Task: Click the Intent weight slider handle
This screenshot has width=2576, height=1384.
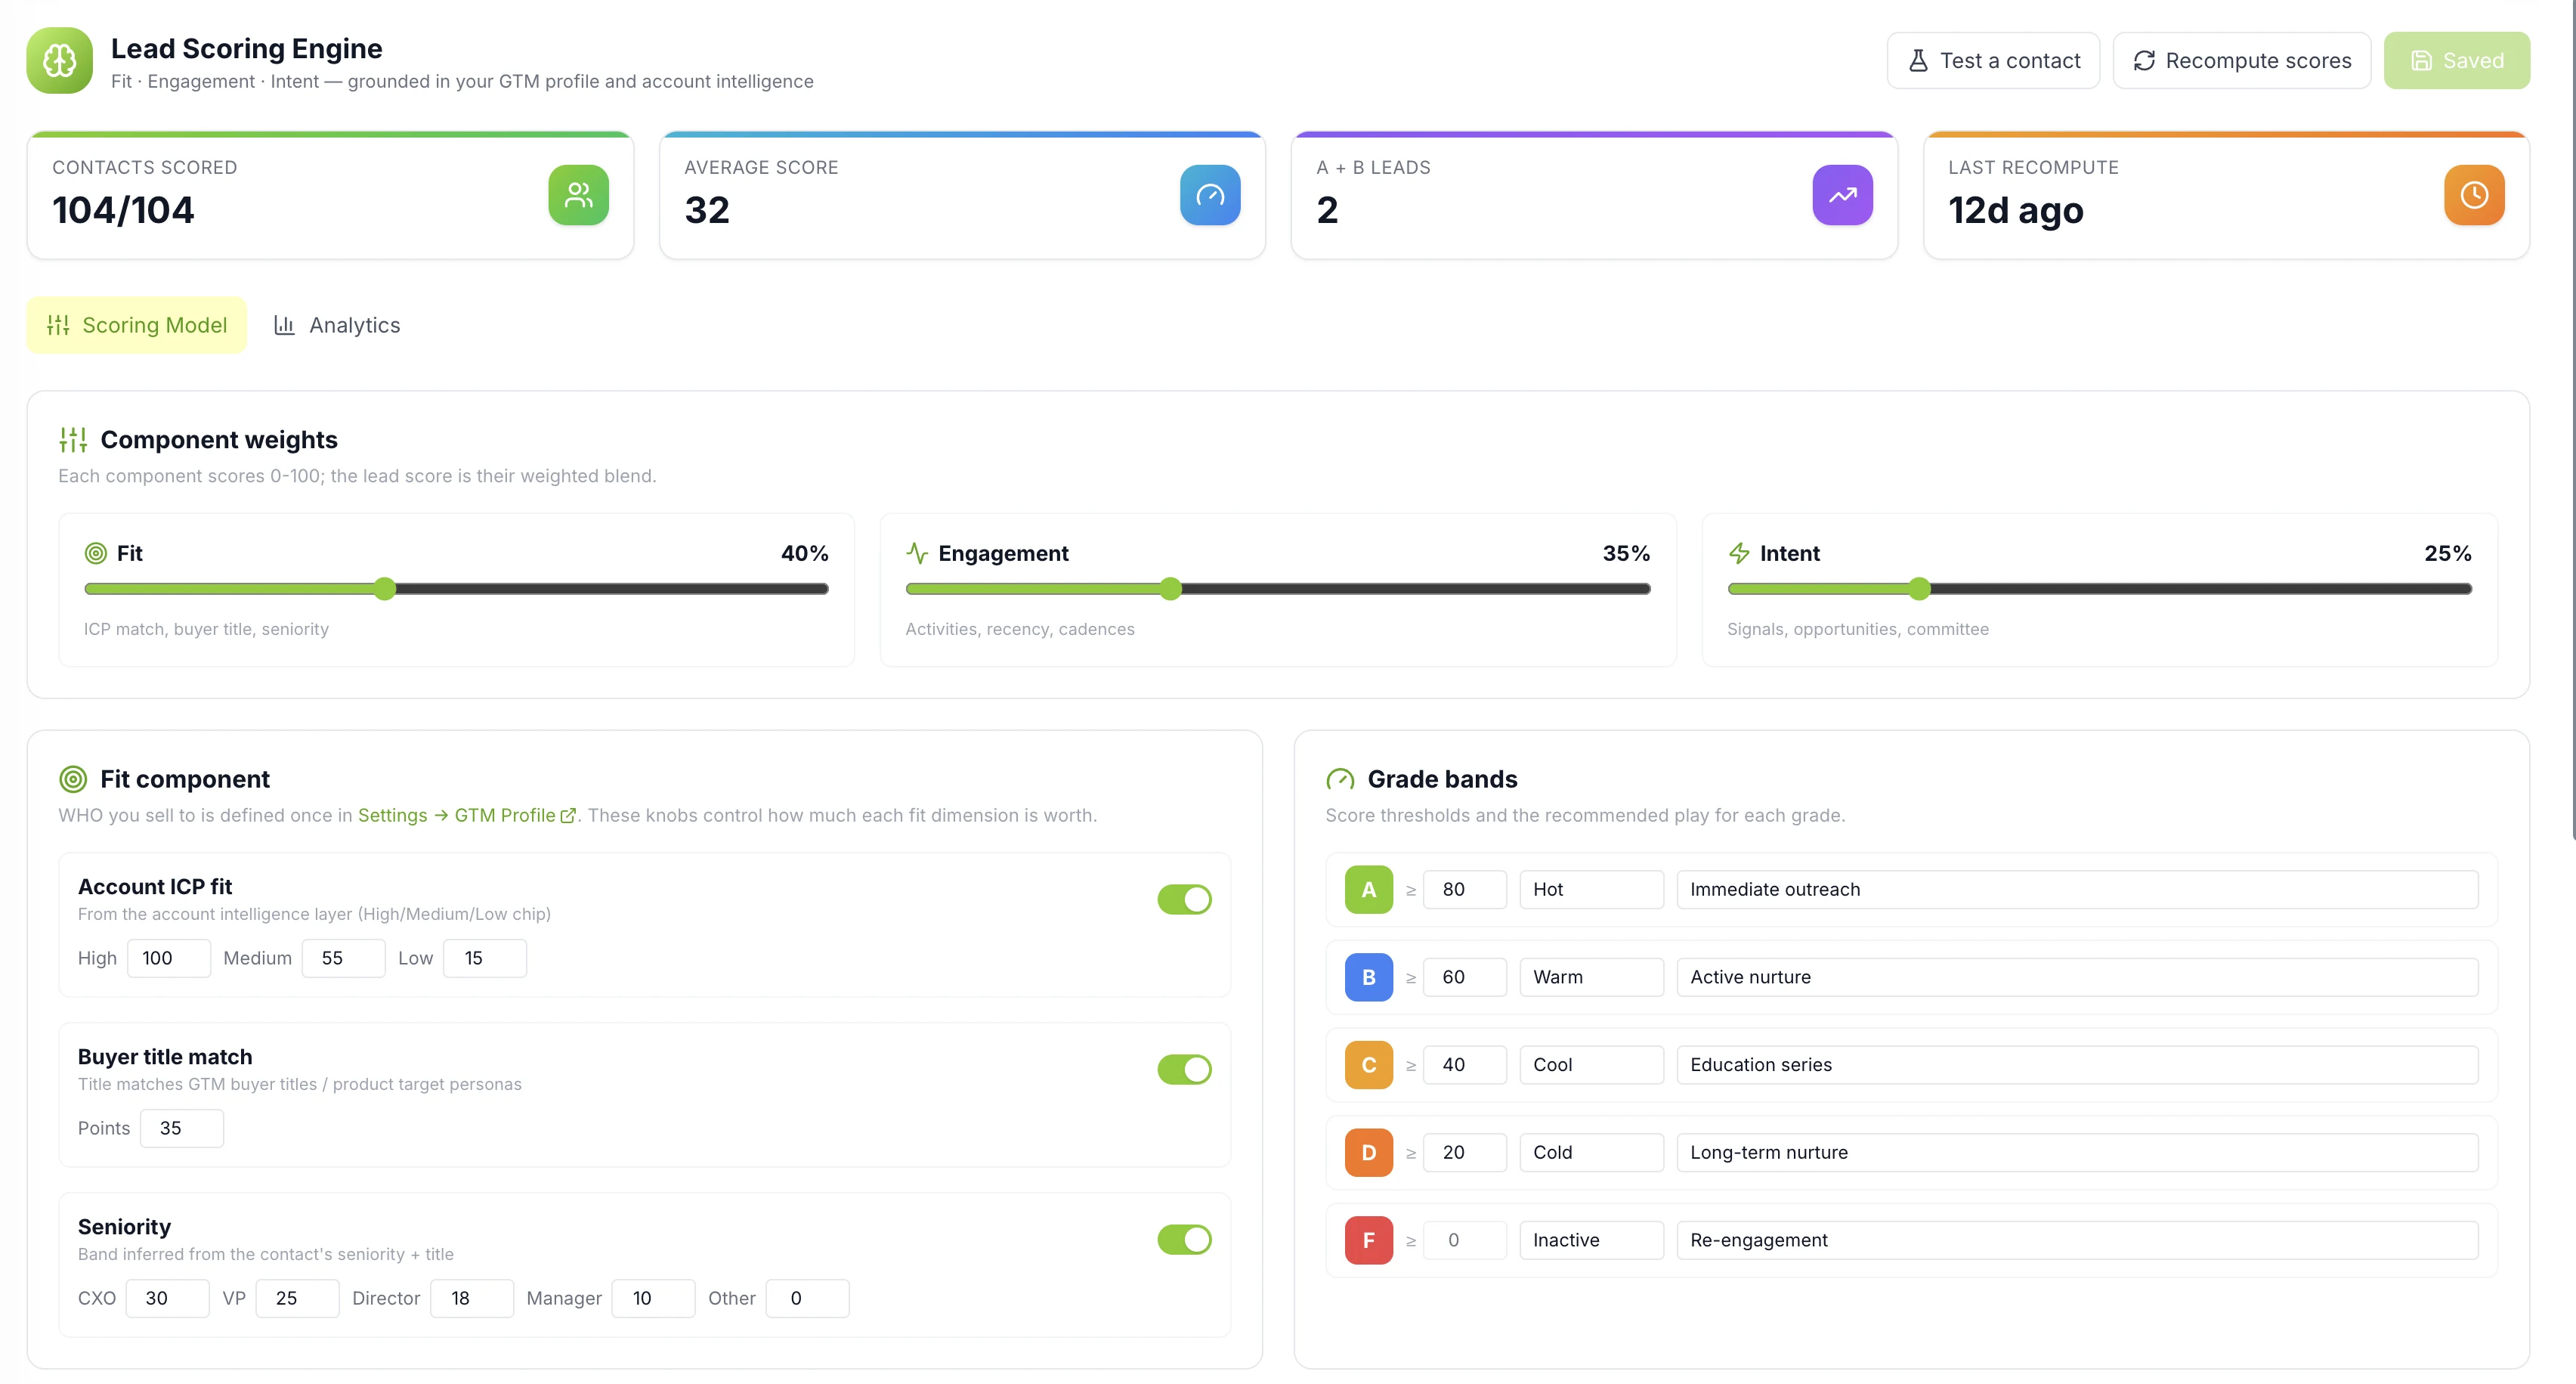Action: [1919, 589]
